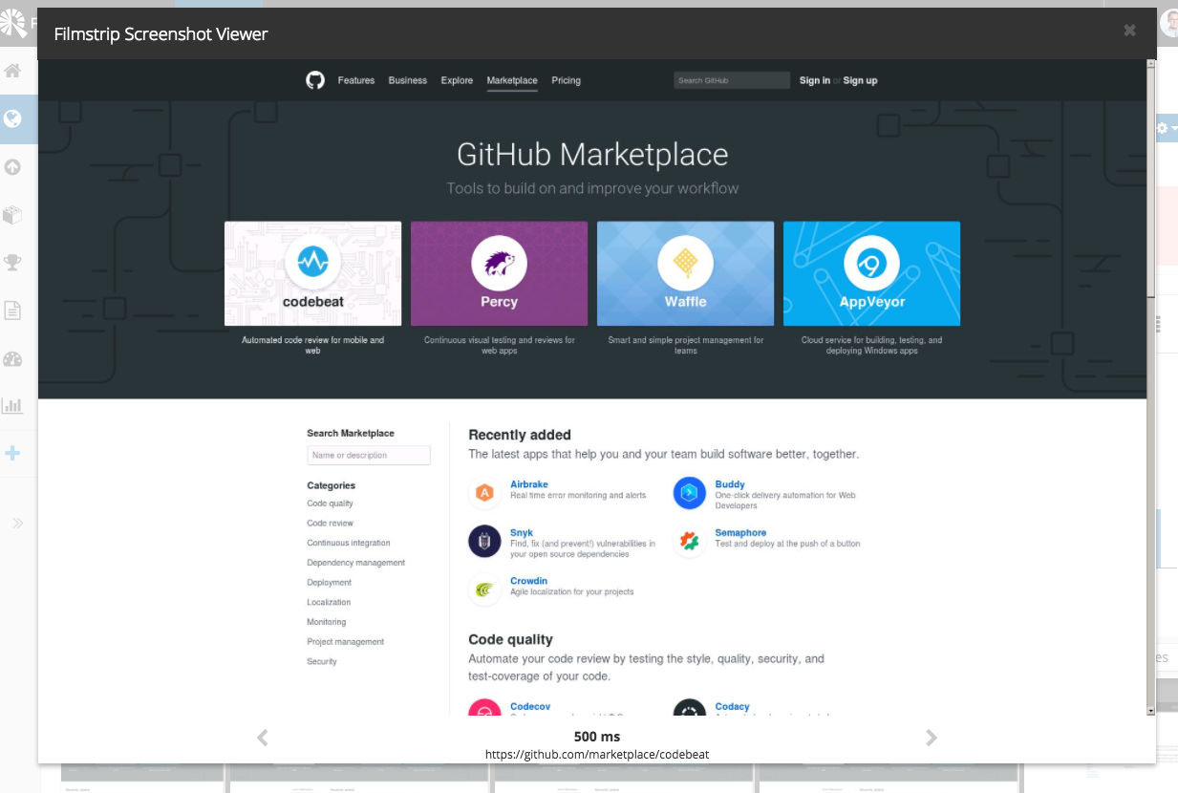1178x793 pixels.
Task: Select the globe icon in the background sidebar
Action: pyautogui.click(x=12, y=118)
